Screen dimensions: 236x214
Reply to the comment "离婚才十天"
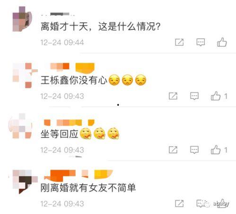tap(201, 42)
